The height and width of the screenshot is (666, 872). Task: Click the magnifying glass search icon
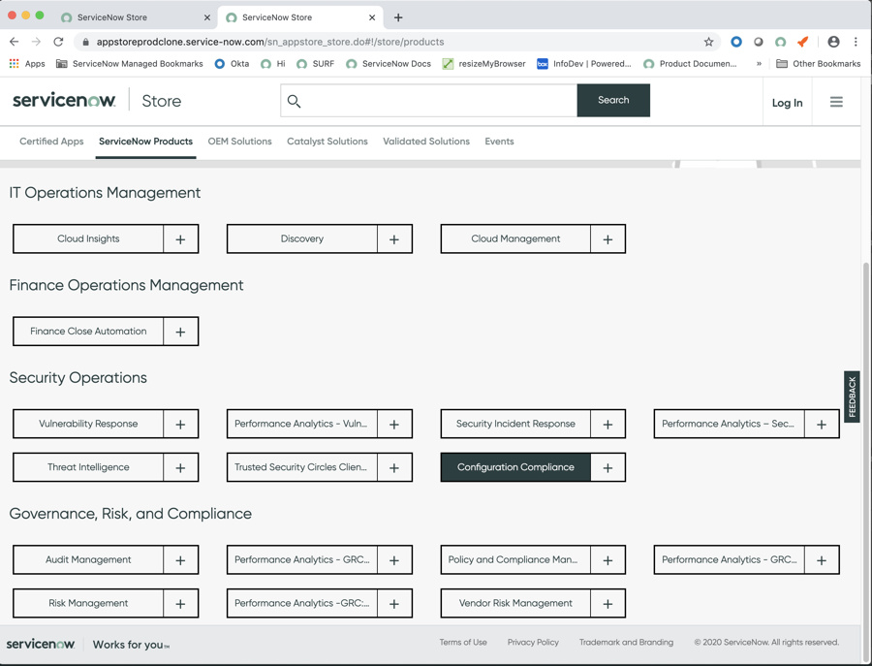coord(294,101)
